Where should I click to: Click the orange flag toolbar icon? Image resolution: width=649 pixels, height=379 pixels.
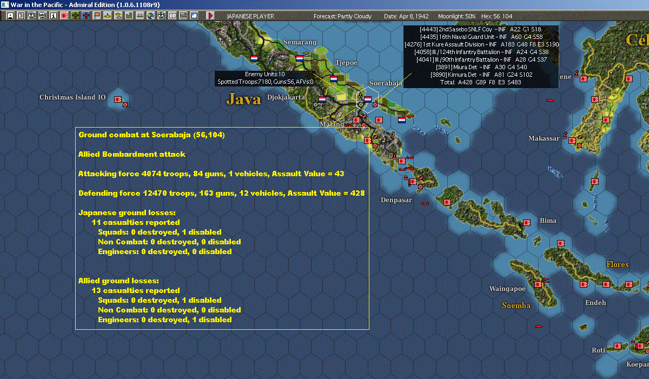click(x=97, y=16)
